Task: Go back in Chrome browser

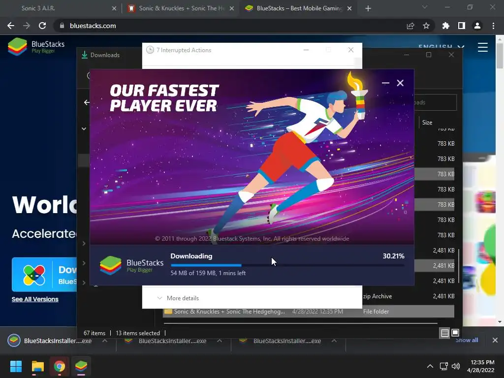Action: (11, 26)
